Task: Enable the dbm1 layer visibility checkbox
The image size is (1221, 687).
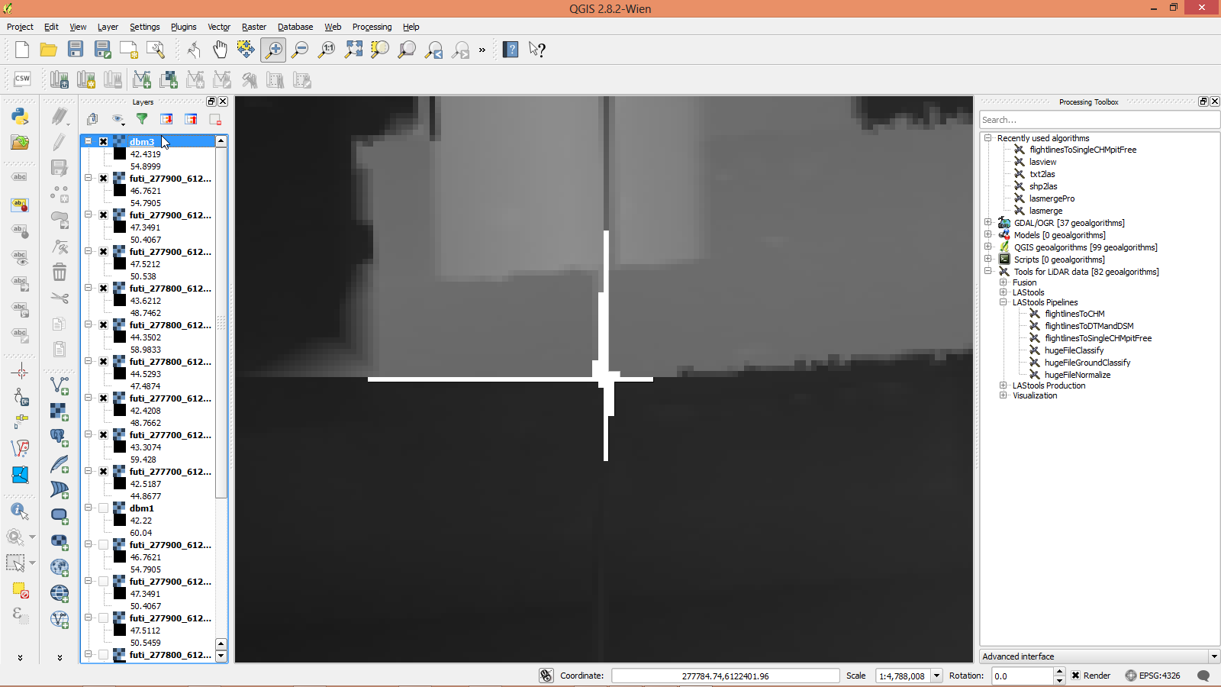Action: click(104, 508)
